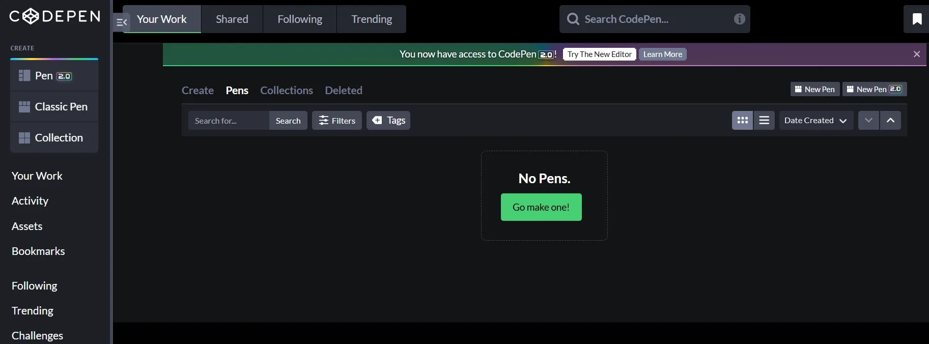Collapse the sidebar with toggle icon
This screenshot has width=929, height=344.
point(121,22)
